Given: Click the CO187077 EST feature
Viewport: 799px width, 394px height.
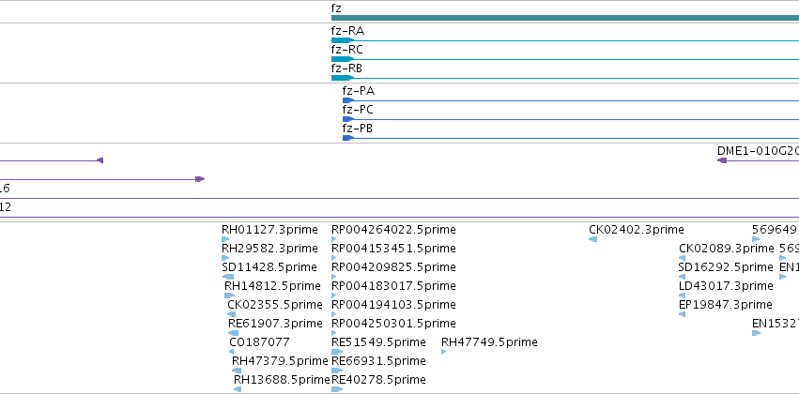Looking at the screenshot, I should (231, 351).
